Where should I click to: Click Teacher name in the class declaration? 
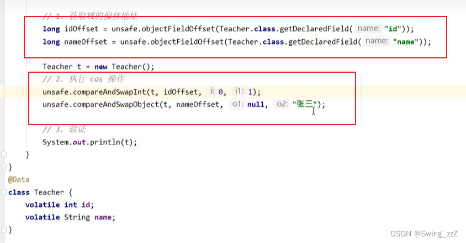click(49, 192)
